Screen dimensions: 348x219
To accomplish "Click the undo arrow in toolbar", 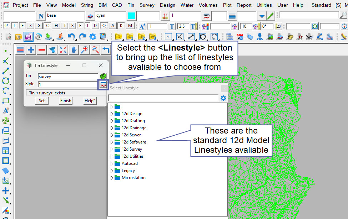I will coord(72,37).
